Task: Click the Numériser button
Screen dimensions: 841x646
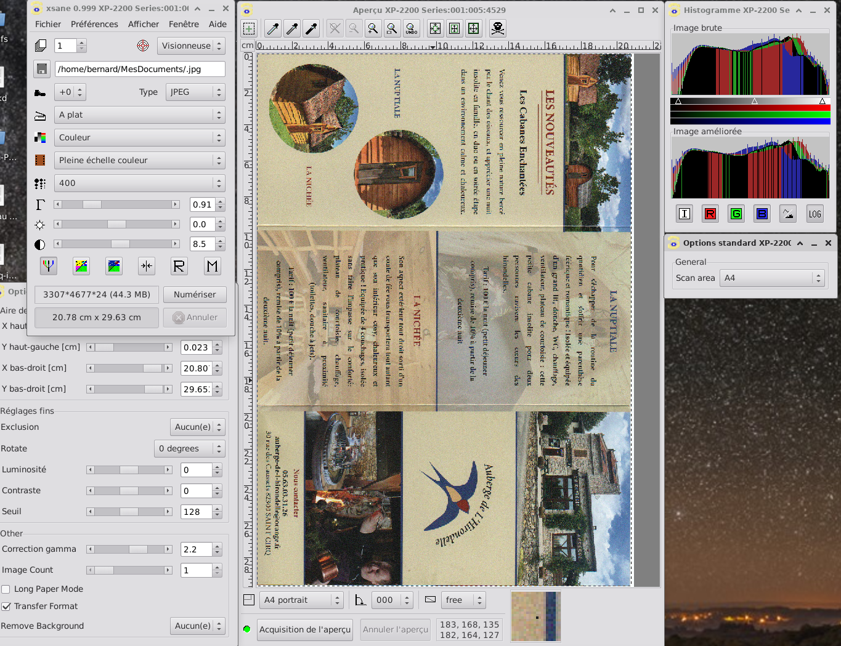Action: (x=195, y=294)
